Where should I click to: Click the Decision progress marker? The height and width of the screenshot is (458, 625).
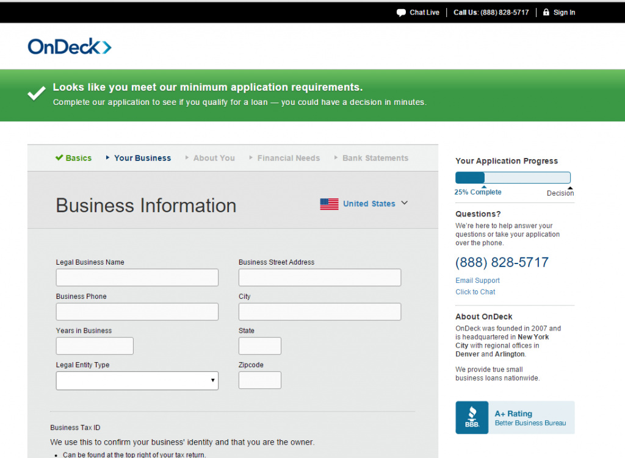pyautogui.click(x=560, y=193)
